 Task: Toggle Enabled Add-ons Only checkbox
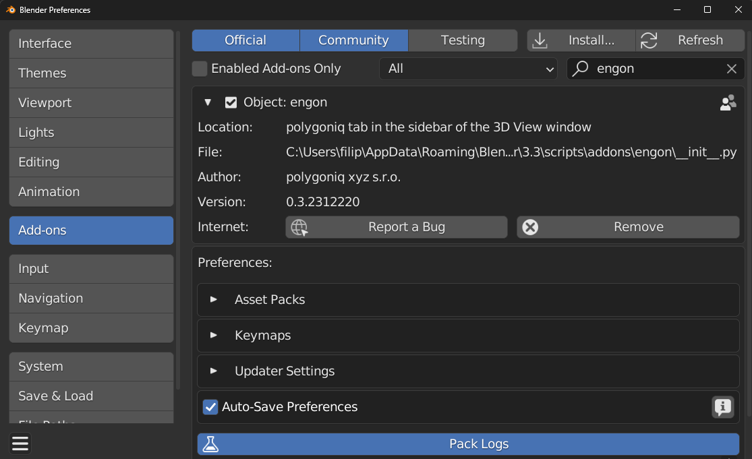(200, 69)
